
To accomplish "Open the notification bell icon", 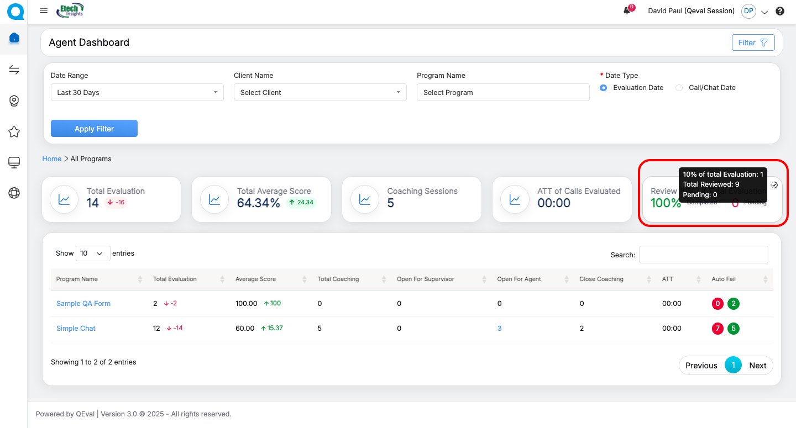I will (x=627, y=11).
